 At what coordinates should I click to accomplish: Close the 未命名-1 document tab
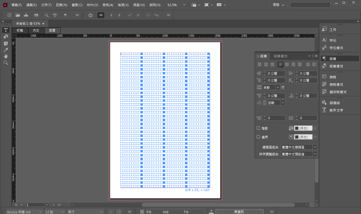(43, 24)
